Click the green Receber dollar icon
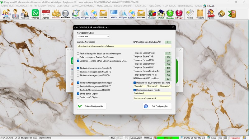Image resolution: width=249 pixels, height=140 pixels. point(170,14)
